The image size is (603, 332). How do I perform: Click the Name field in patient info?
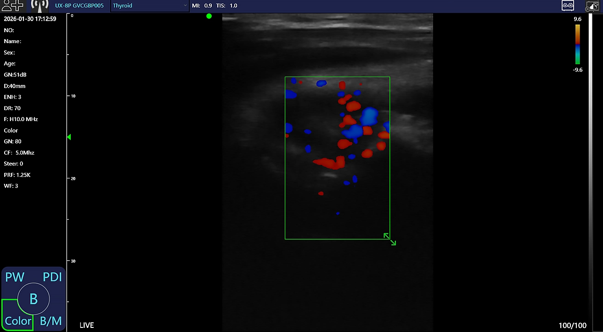point(13,41)
